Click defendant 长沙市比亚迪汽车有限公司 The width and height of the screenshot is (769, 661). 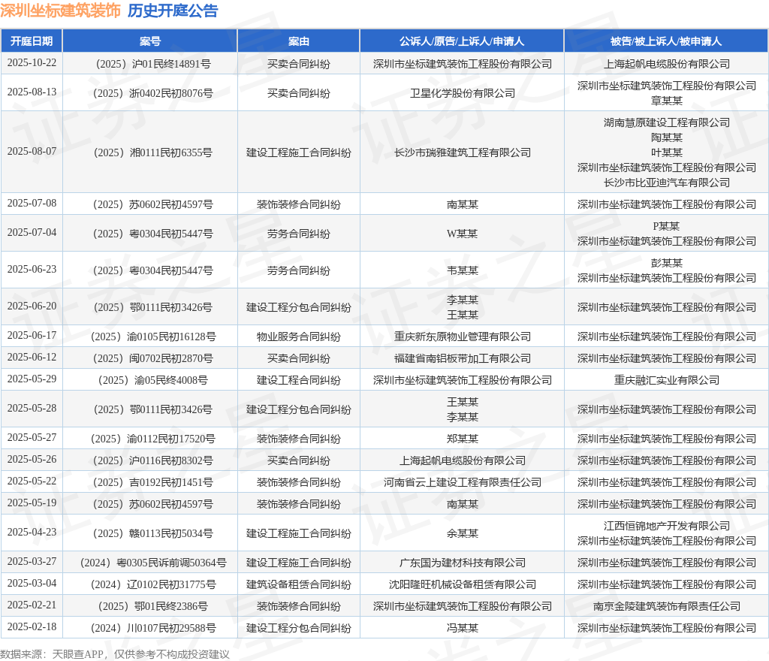[x=667, y=183]
